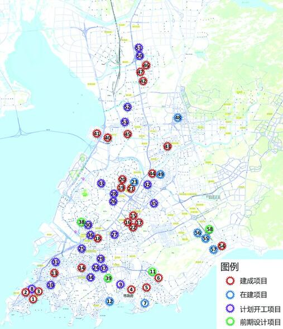Click the blue 在建项目 legend icon

pos(231,294)
